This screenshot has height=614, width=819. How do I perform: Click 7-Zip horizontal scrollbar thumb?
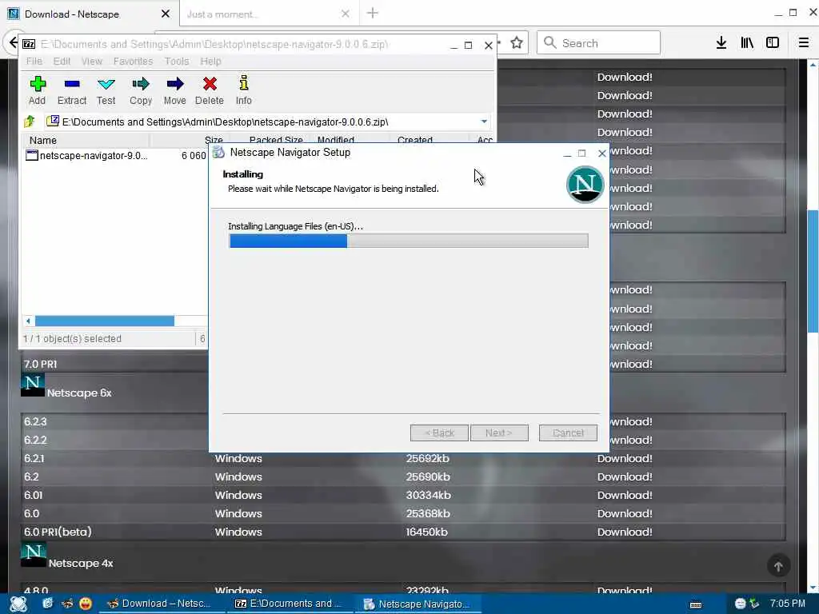coord(105,321)
